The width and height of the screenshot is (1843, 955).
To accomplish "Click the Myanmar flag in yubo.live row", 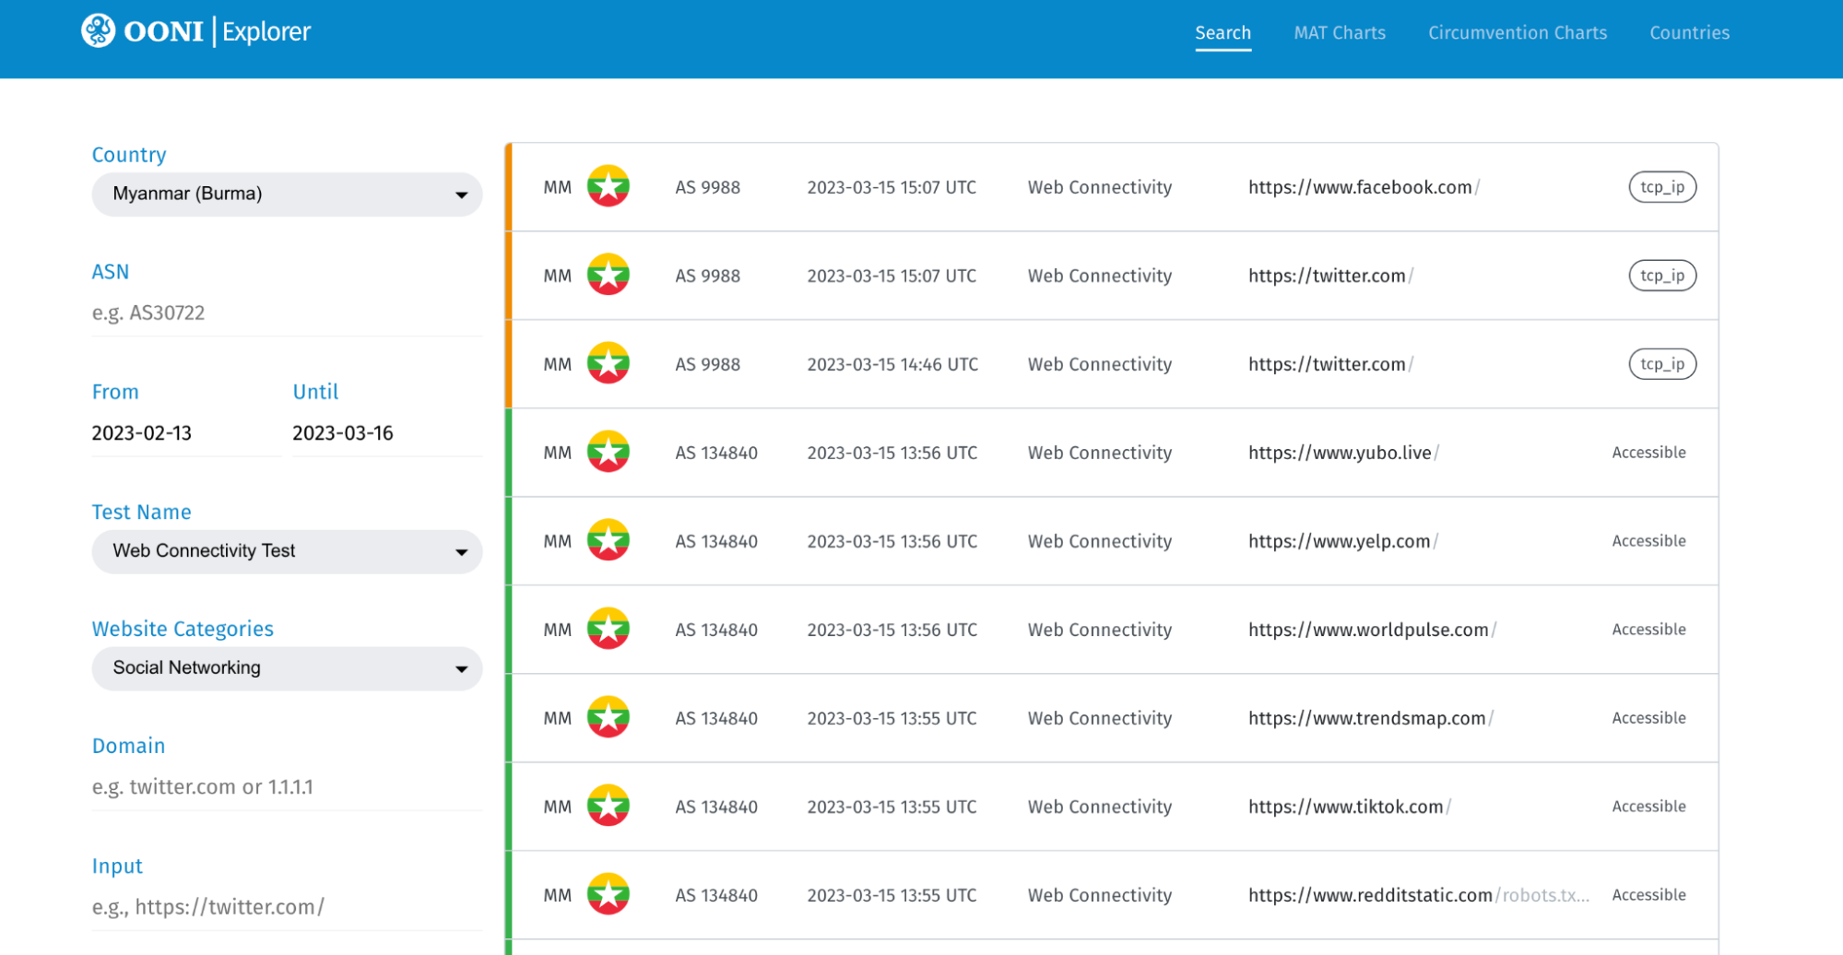I will [x=608, y=452].
